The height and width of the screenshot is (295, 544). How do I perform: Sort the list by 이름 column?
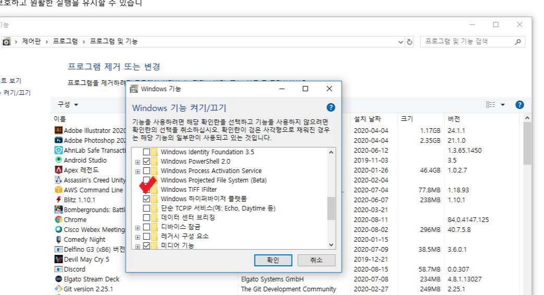coord(59,119)
